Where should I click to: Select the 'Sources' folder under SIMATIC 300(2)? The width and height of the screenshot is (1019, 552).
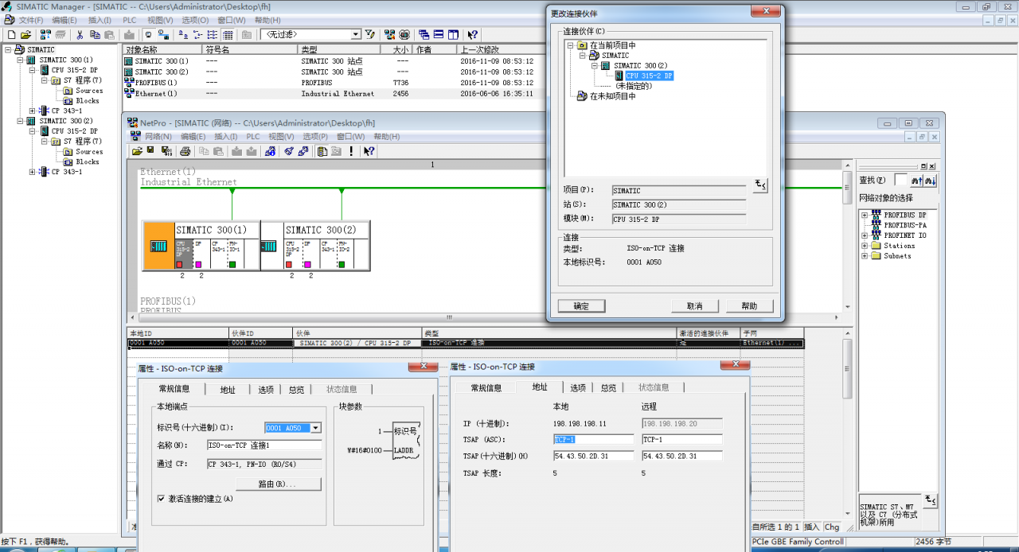(89, 152)
